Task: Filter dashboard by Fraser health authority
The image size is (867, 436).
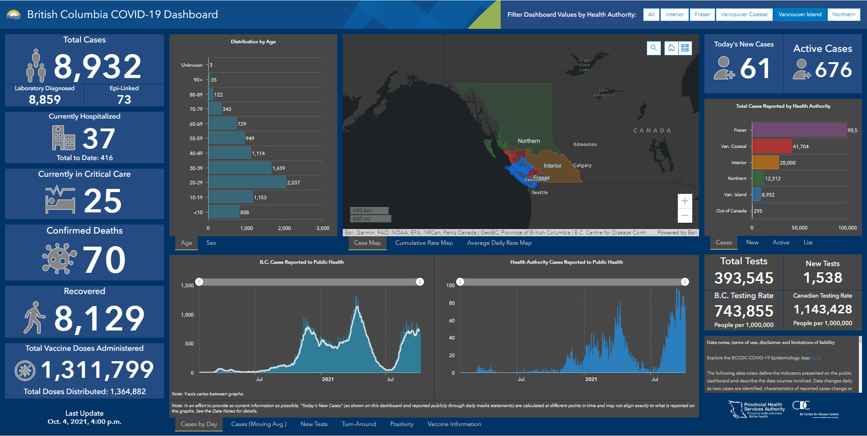Action: pyautogui.click(x=702, y=14)
